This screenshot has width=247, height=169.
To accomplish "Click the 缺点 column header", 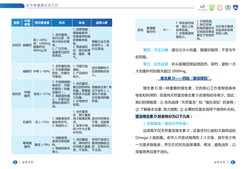I will coord(82,23).
